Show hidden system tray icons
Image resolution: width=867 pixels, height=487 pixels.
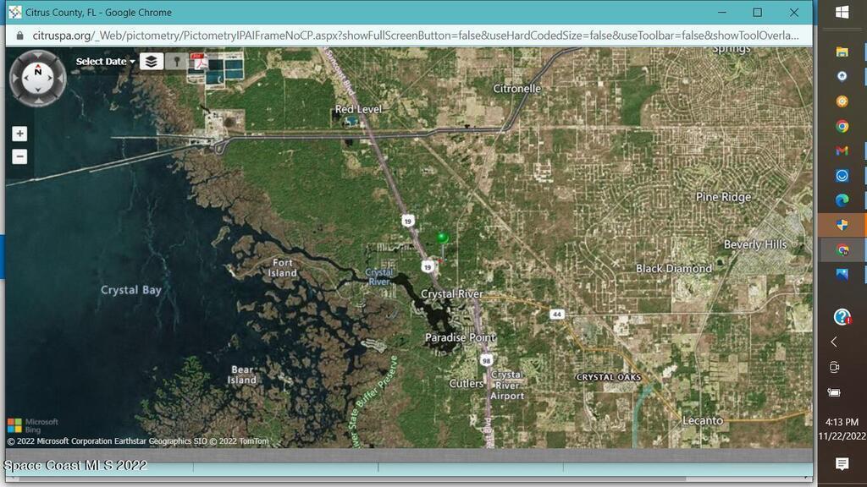(834, 342)
